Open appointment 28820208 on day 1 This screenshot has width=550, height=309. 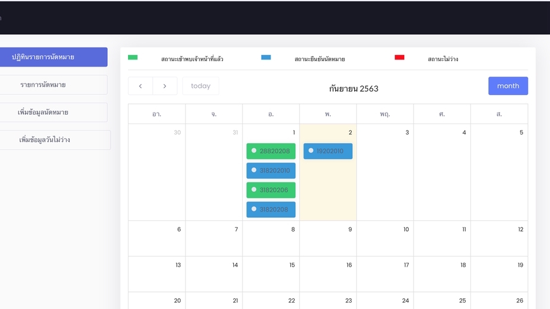pyautogui.click(x=271, y=151)
